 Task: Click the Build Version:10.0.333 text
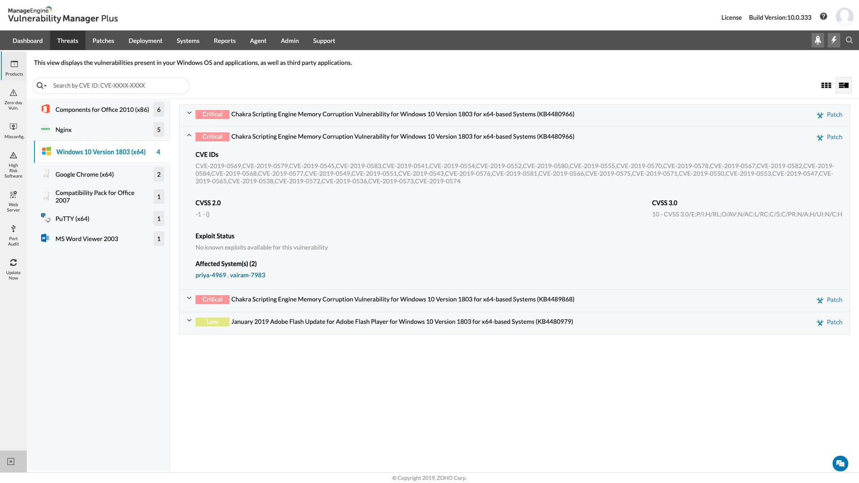pyautogui.click(x=780, y=17)
